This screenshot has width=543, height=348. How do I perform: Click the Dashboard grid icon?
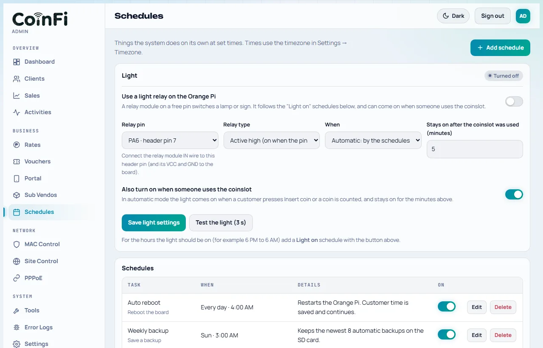tap(17, 62)
